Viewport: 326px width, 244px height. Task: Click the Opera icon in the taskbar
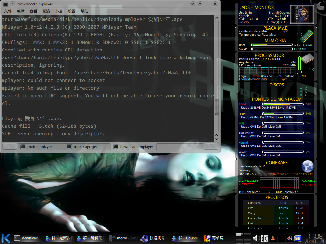coord(144,238)
